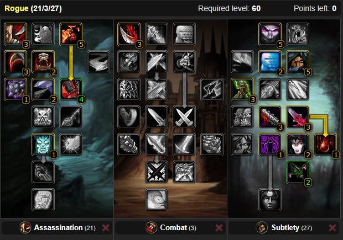Select the green Initiative talent with 3 points

click(x=242, y=89)
